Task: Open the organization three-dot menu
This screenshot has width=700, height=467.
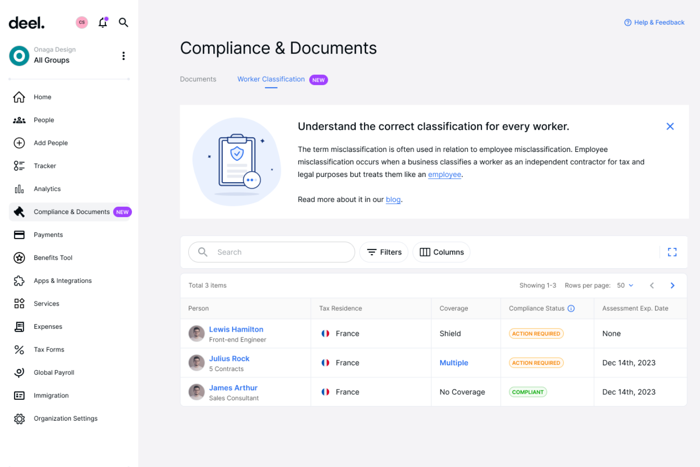Action: click(123, 56)
